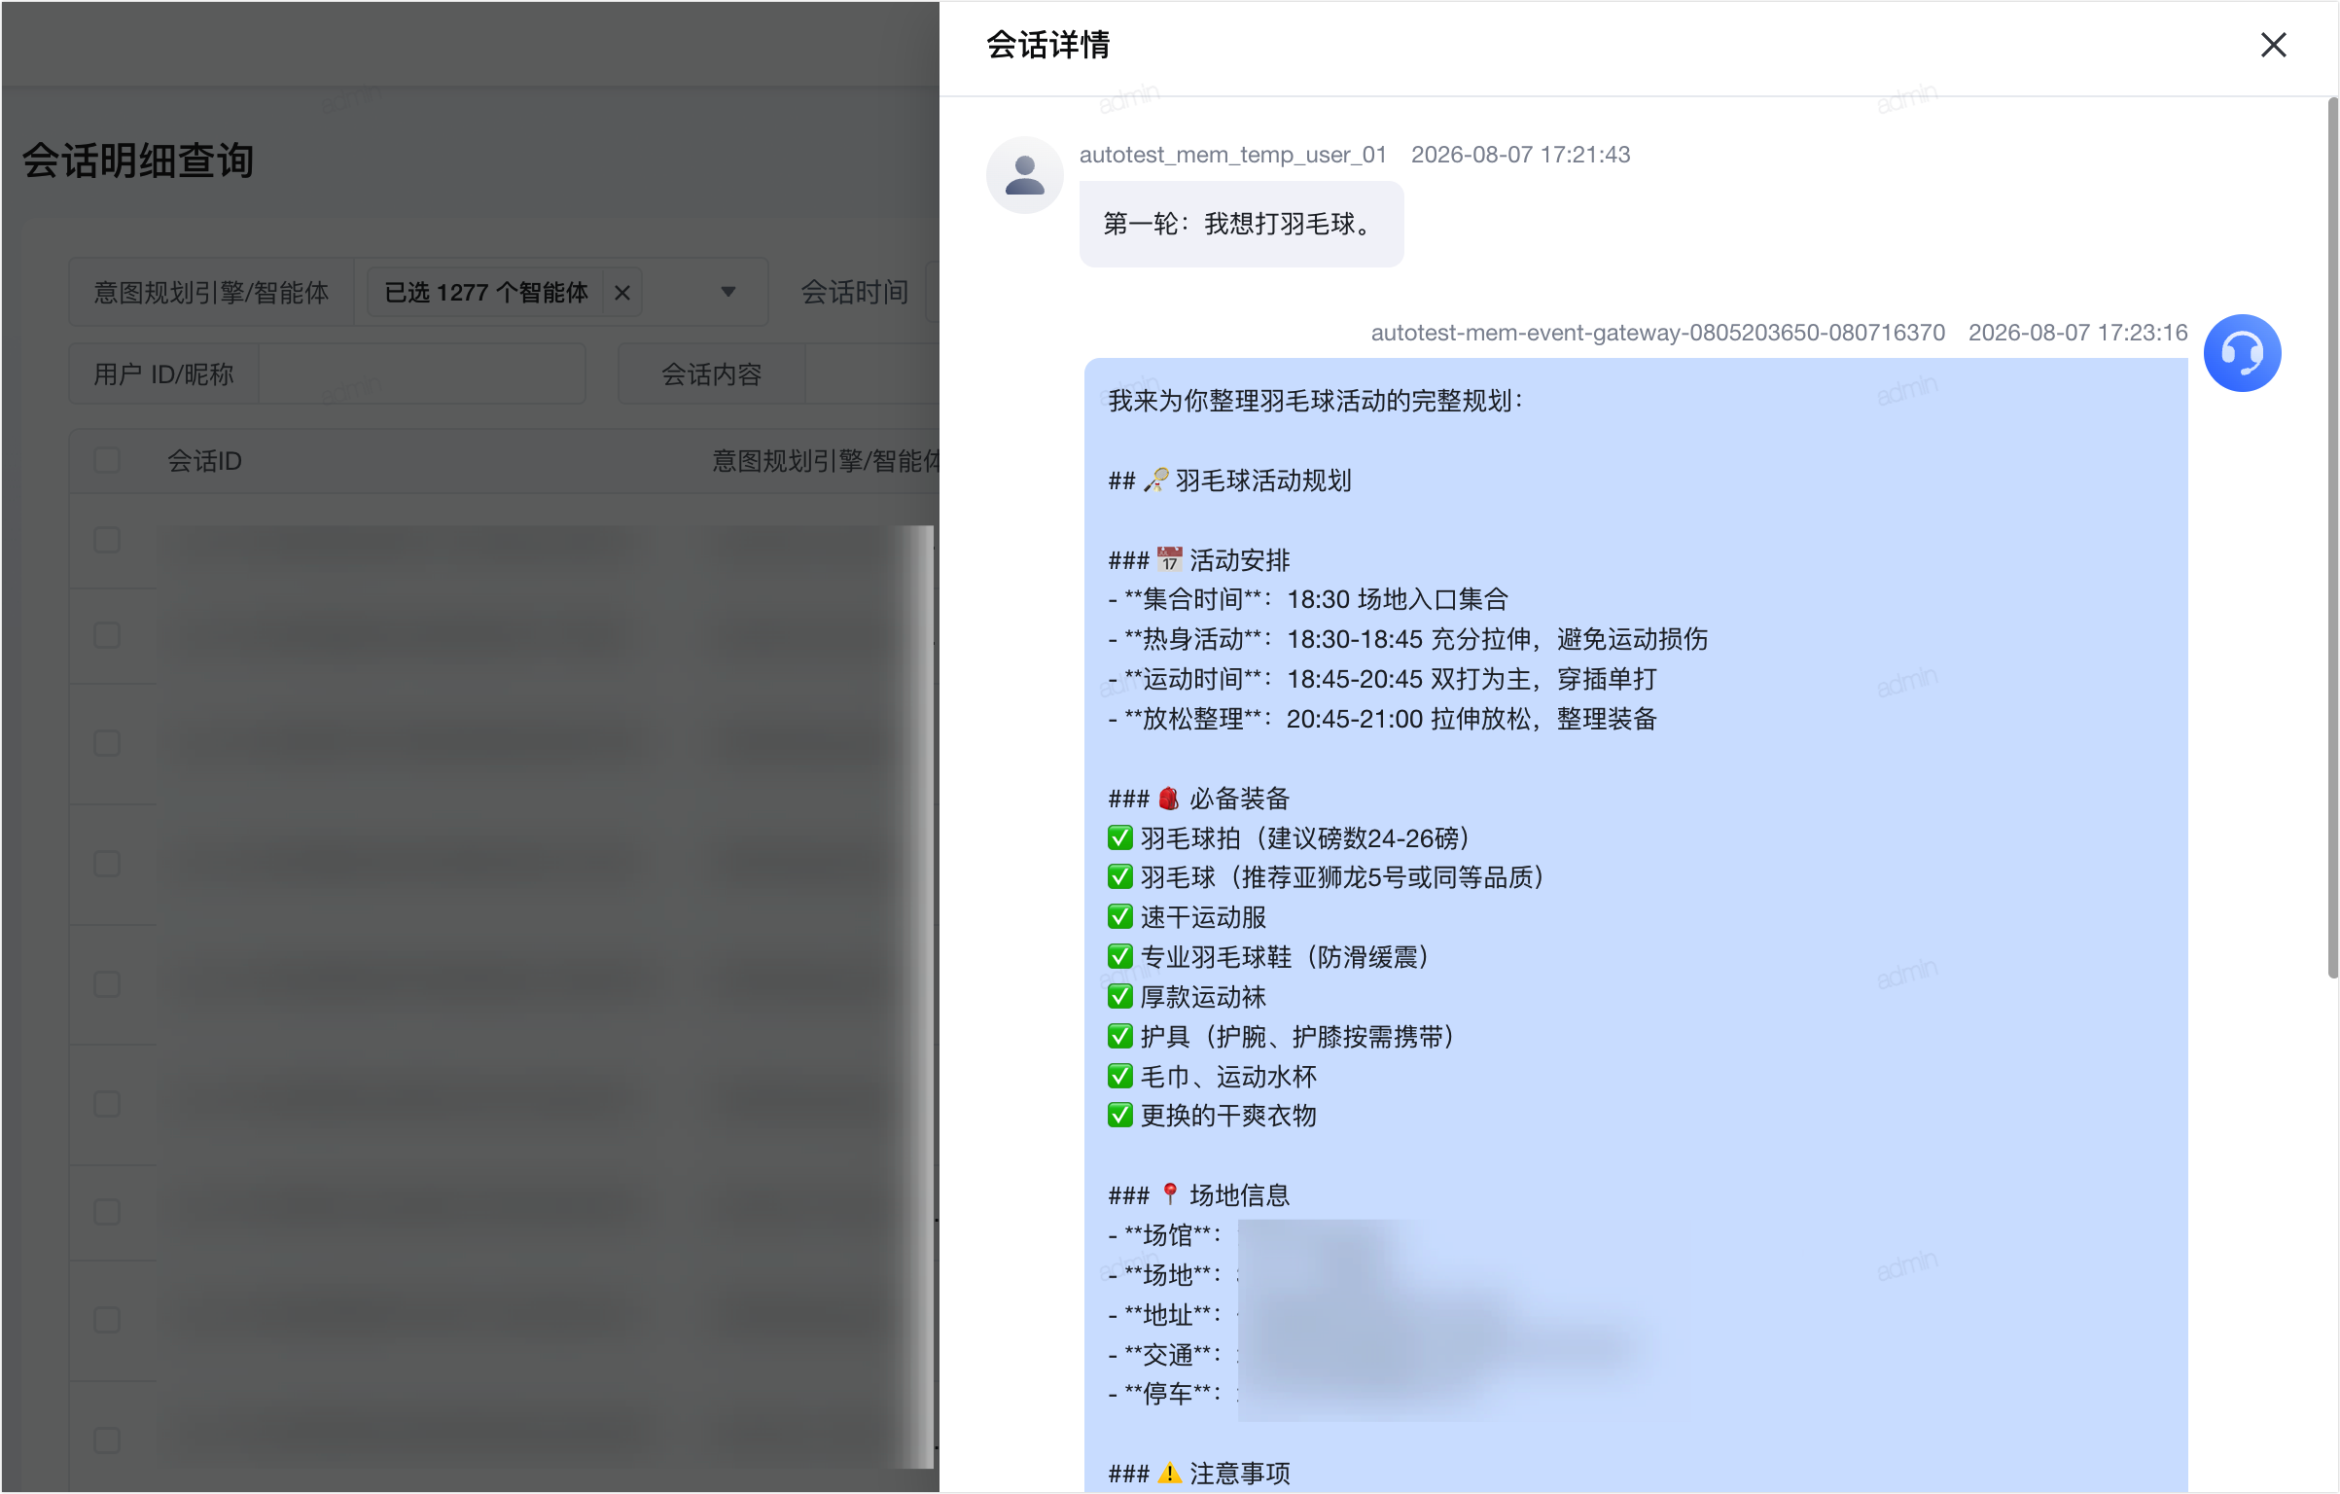
Task: Click the user avatar icon beside autotest_mem_temp_user_01
Action: tap(1024, 175)
